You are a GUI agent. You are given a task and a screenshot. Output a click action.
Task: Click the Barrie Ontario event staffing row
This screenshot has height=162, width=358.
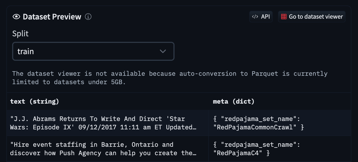[103, 149]
